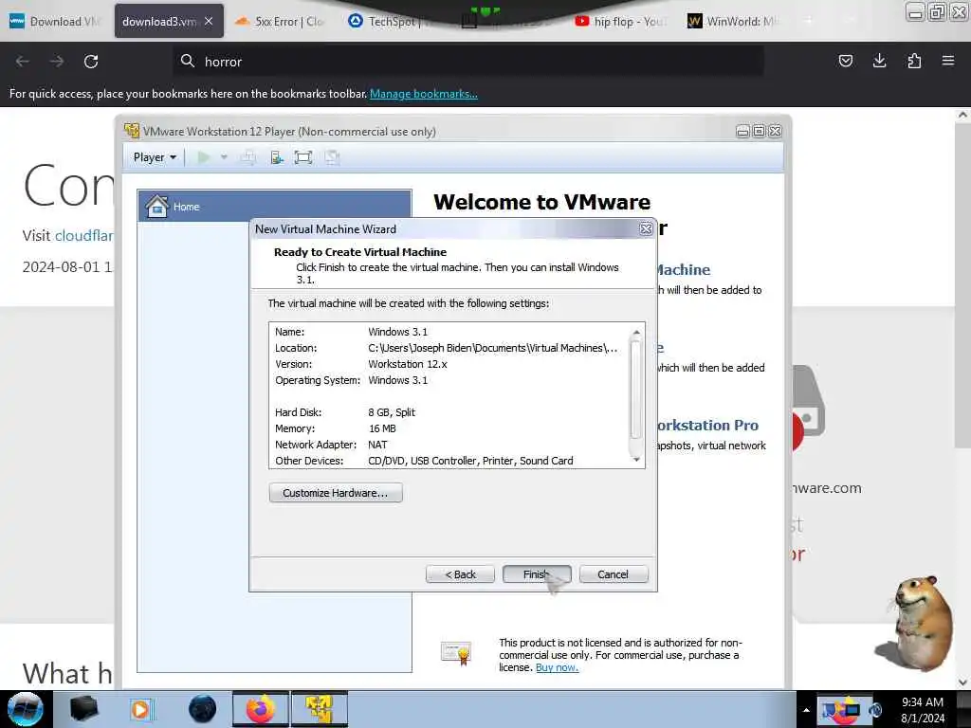The image size is (971, 728).
Task: Click the browser page scroll up arrow
Action: (x=962, y=115)
